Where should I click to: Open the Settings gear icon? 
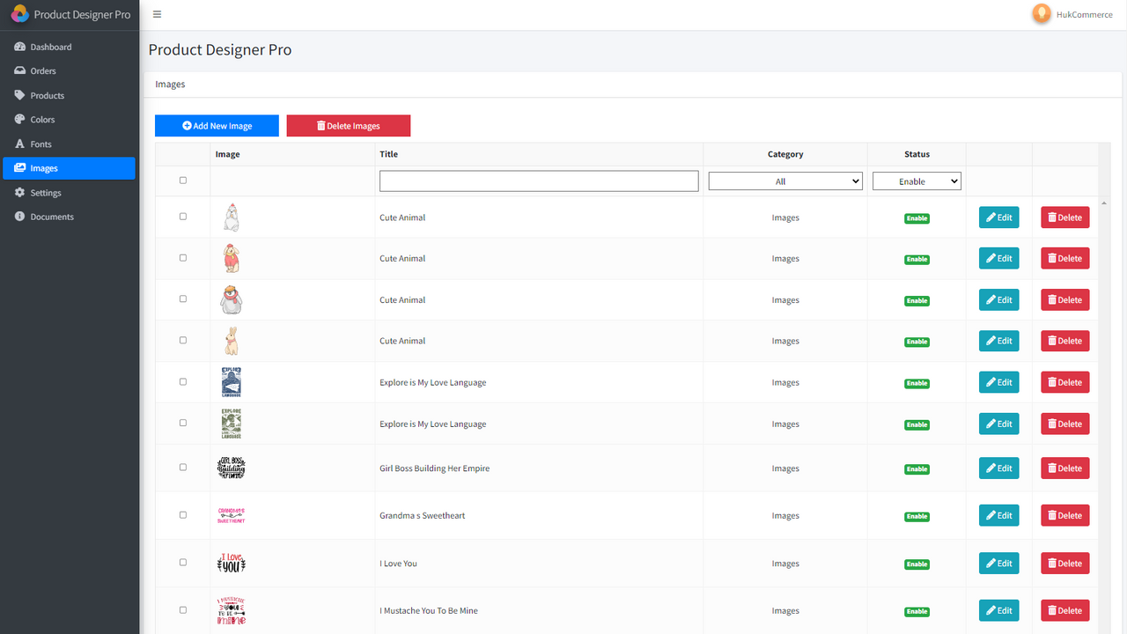coord(19,192)
